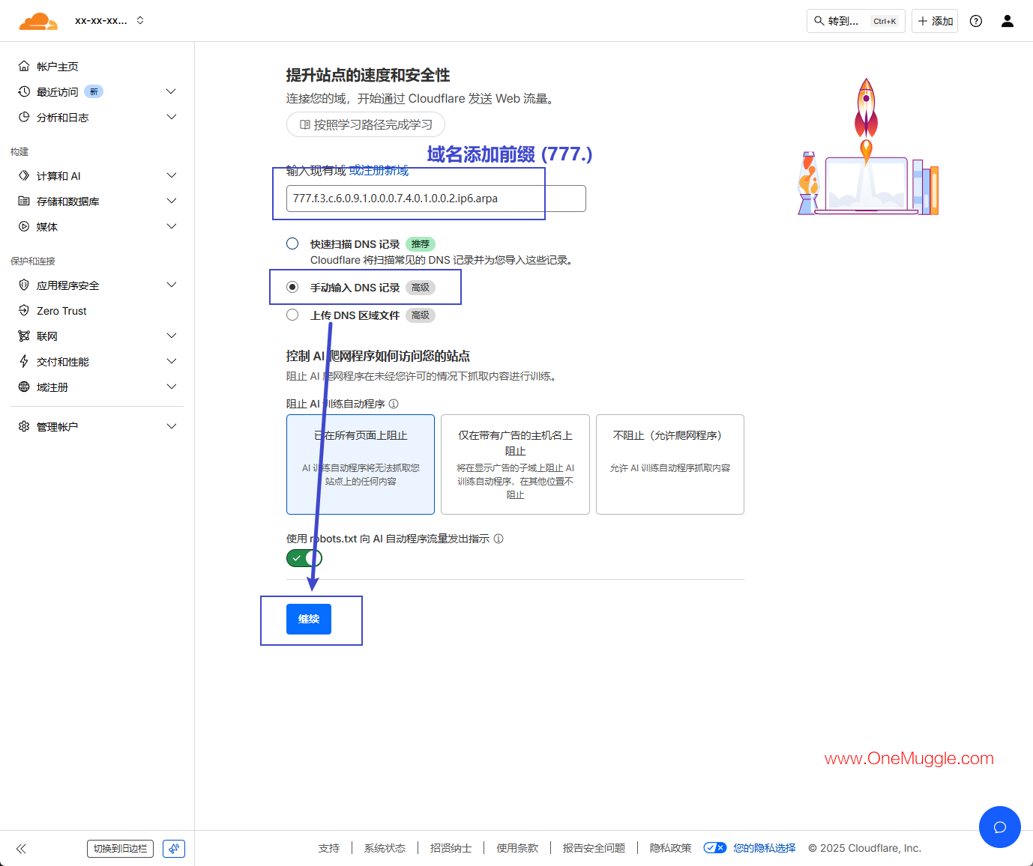Image resolution: width=1033 pixels, height=866 pixels.
Task: Open the 转到... search box
Action: point(856,21)
